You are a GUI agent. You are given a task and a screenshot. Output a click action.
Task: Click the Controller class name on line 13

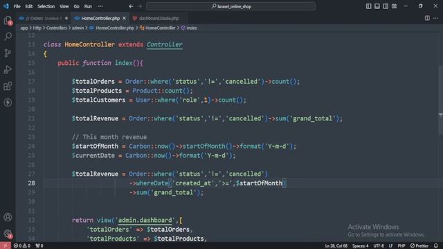point(165,44)
